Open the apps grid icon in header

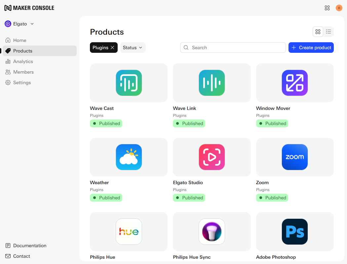(327, 8)
